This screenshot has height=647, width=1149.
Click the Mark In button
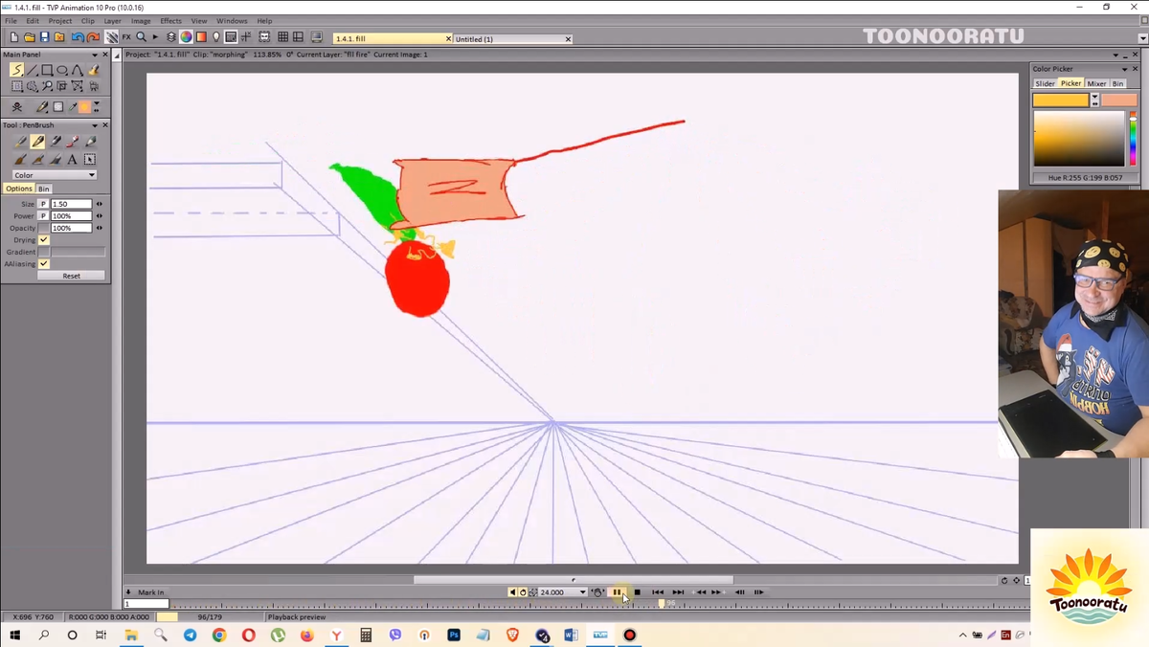pos(151,592)
